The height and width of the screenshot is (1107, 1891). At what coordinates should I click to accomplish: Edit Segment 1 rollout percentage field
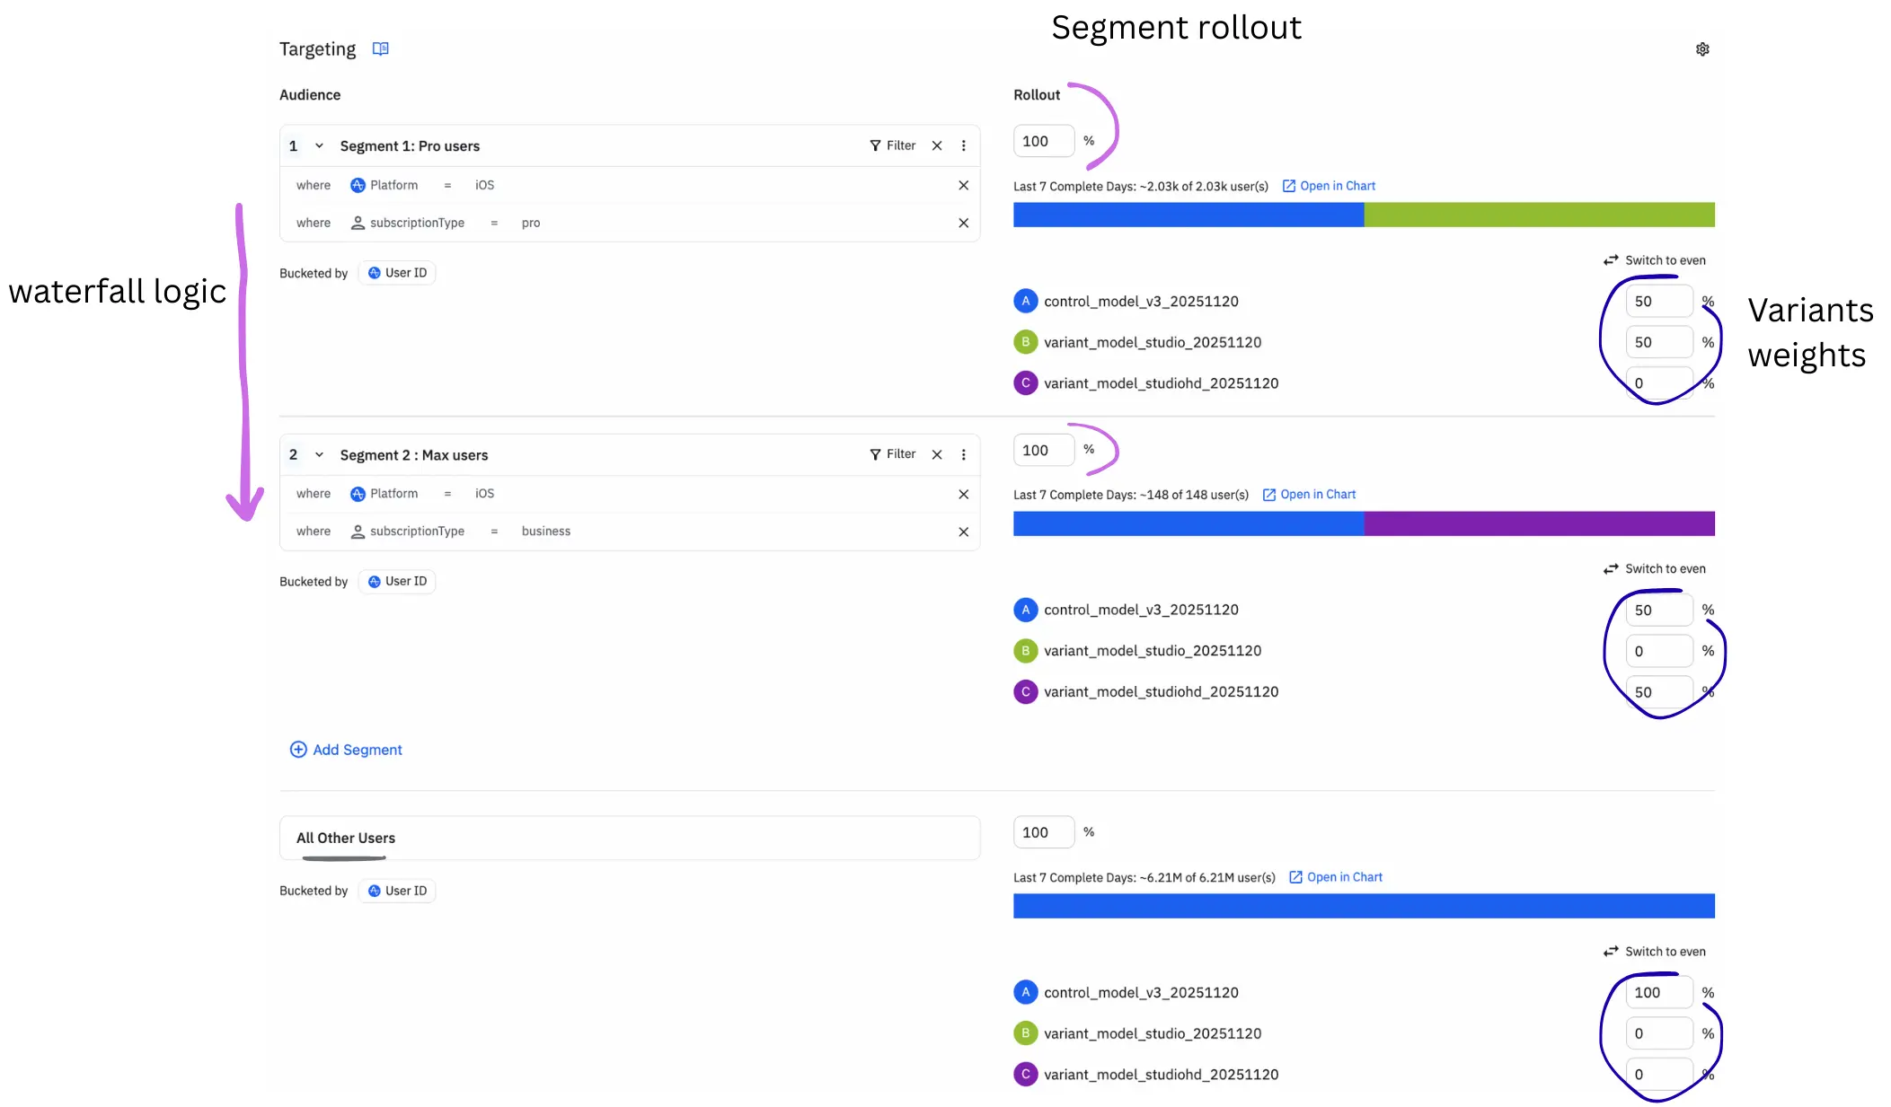[x=1043, y=141]
